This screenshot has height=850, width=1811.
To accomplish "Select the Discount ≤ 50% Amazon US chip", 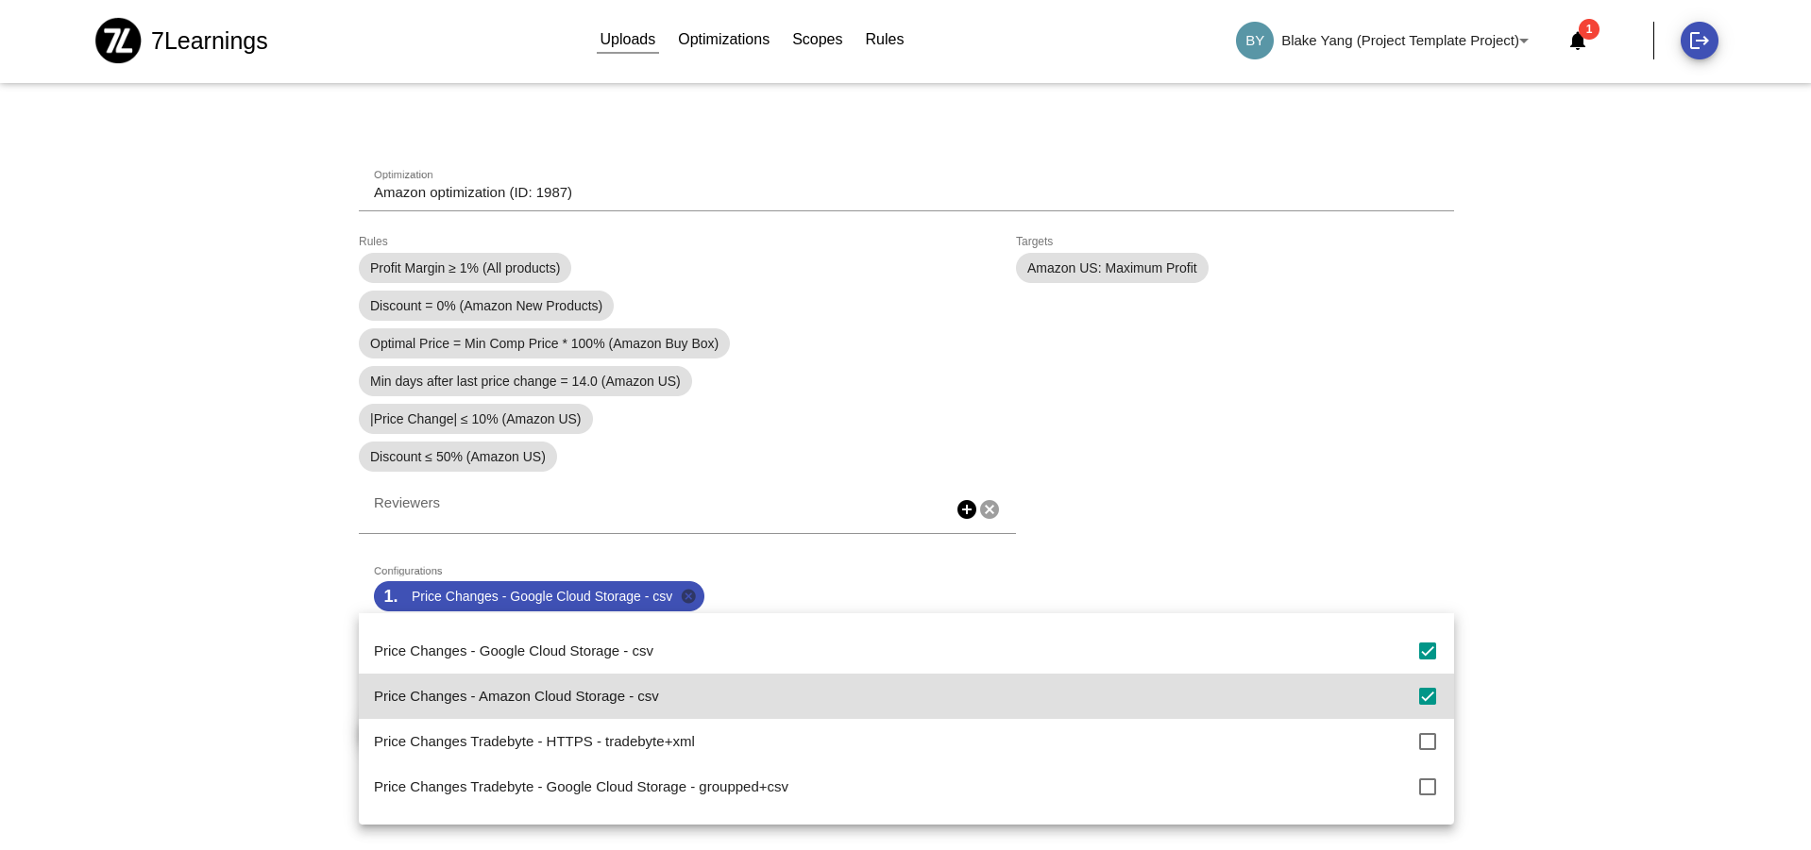I will 458,457.
